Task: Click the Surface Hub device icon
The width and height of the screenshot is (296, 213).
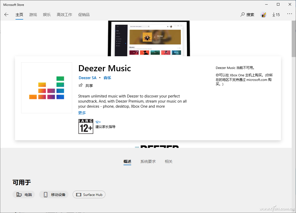Action: [x=78, y=195]
